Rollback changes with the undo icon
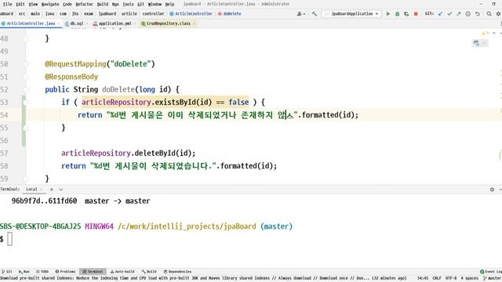Image resolution: width=502 pixels, height=282 pixels. 478,14
